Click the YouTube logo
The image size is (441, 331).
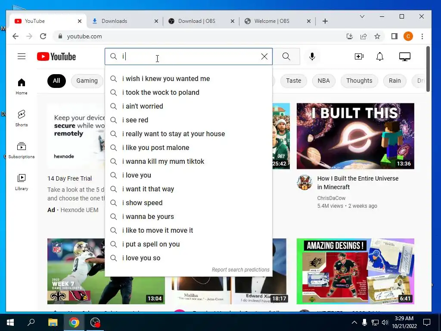56,56
